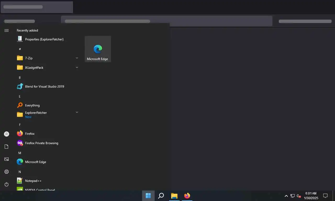Click the ExplorerPatcher folder icon

[x=20, y=115]
